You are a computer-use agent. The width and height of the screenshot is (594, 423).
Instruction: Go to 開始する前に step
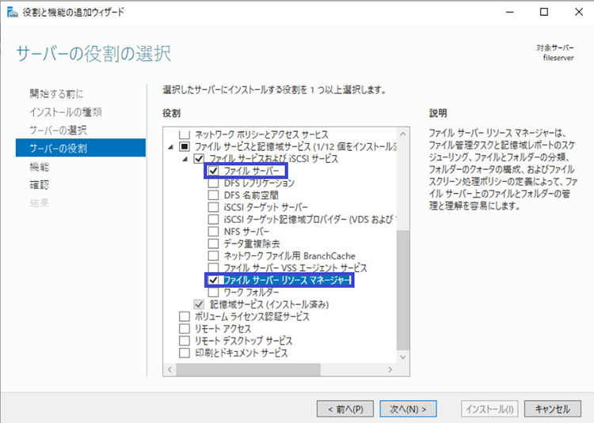[x=56, y=94]
